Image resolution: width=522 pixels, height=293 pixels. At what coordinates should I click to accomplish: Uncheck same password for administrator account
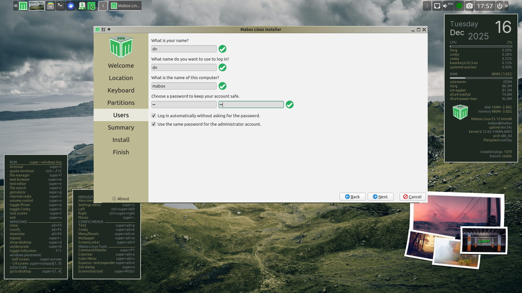154,124
